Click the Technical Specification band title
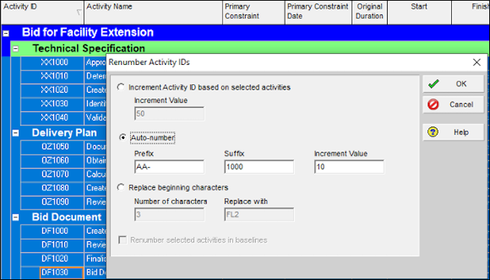The height and width of the screenshot is (280, 490). point(89,48)
